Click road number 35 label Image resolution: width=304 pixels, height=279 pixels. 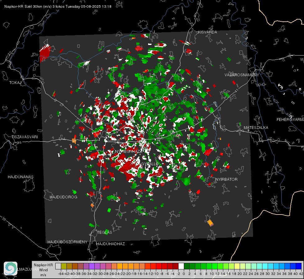[4, 219]
